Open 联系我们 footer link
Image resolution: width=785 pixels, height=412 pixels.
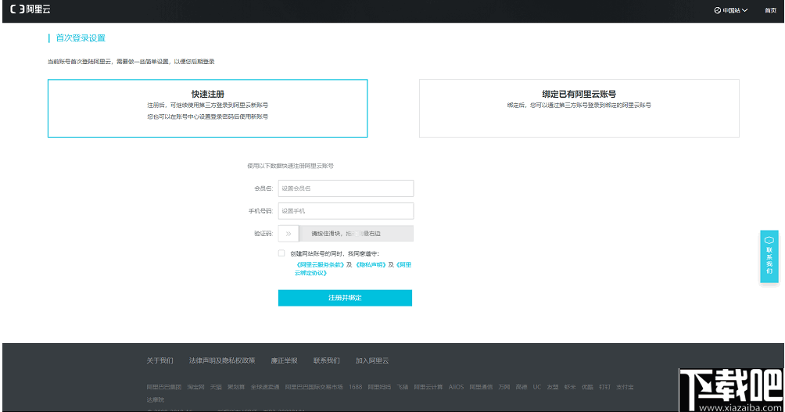point(326,360)
